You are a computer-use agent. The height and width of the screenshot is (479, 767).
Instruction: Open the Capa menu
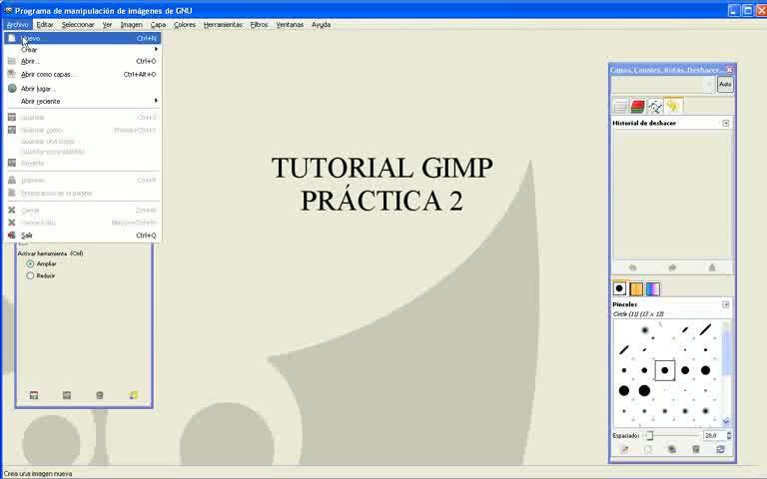[x=158, y=24]
